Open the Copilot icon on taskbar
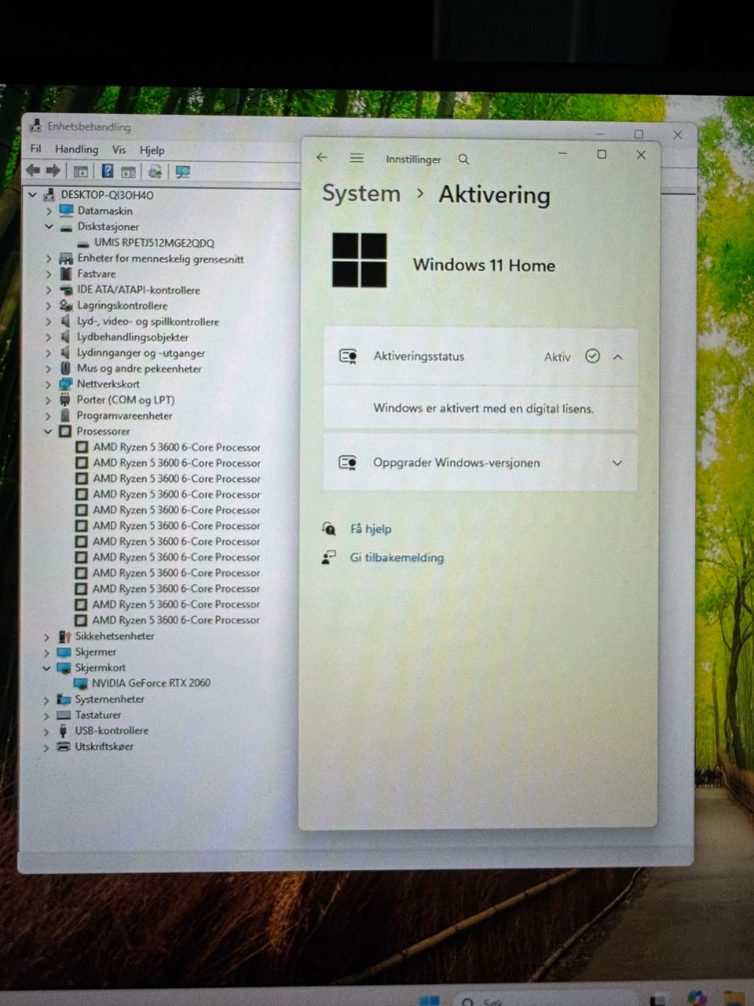This screenshot has height=1006, width=754. click(x=696, y=998)
